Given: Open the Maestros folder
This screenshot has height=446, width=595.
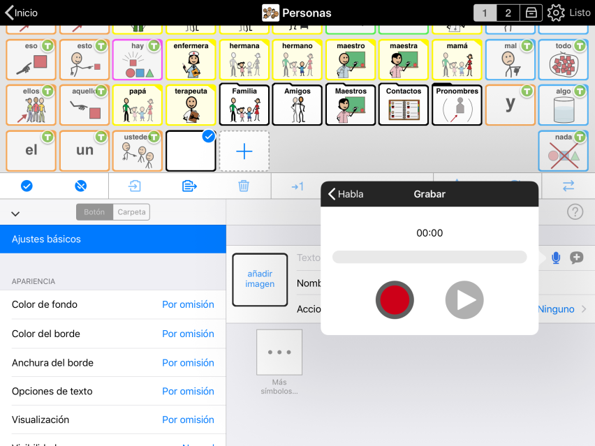Looking at the screenshot, I should [351, 105].
